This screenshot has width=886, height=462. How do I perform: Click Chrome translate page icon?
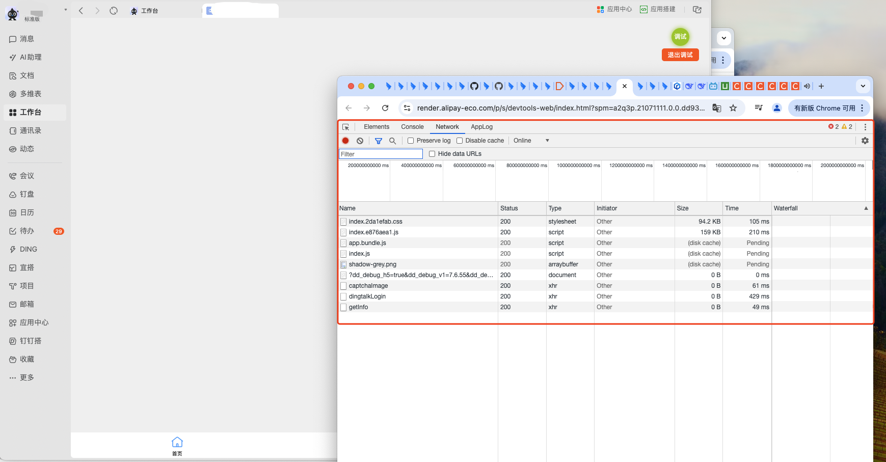click(x=717, y=108)
